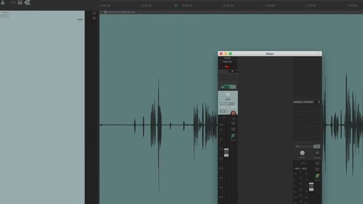Screen dimensions: 363x204
Task: Click the knob beside the master output entry
Action: tap(319, 102)
